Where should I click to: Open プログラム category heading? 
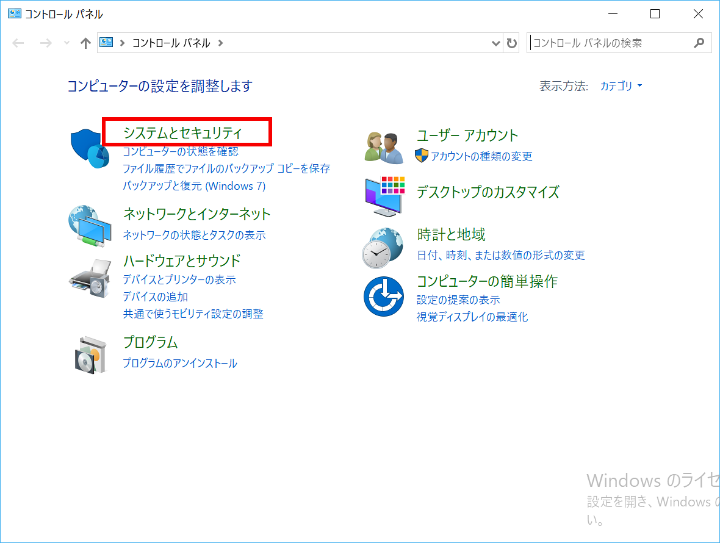[x=150, y=342]
